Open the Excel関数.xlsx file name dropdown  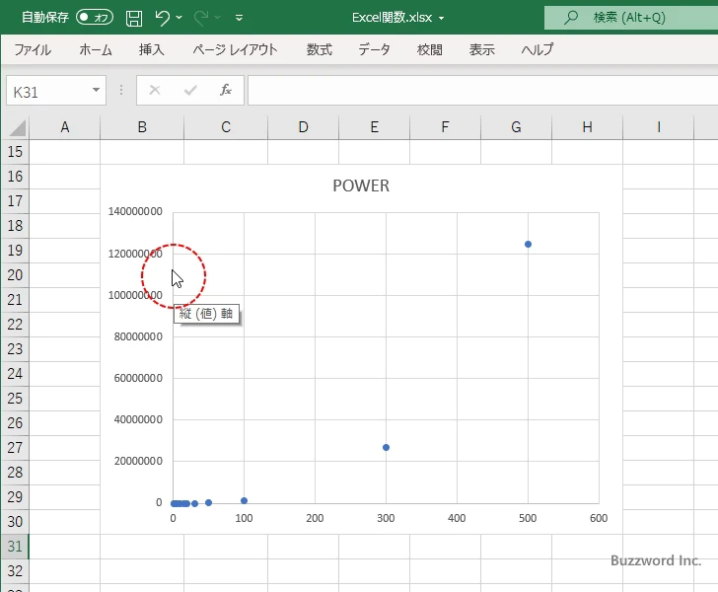[442, 18]
